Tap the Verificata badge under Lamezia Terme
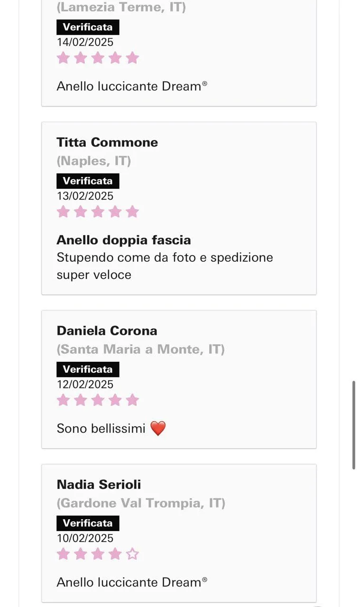 coord(88,27)
